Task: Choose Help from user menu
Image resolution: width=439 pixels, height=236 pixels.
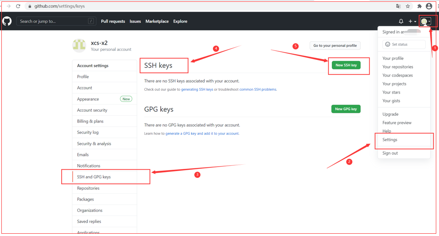Action: coord(404,131)
